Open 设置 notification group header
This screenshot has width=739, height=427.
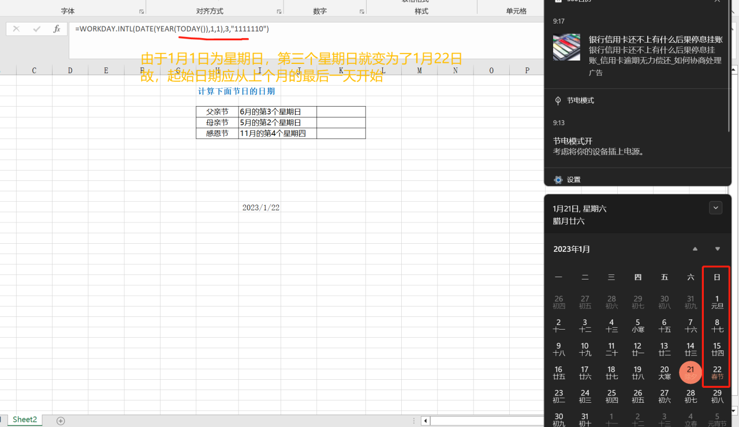pyautogui.click(x=573, y=180)
